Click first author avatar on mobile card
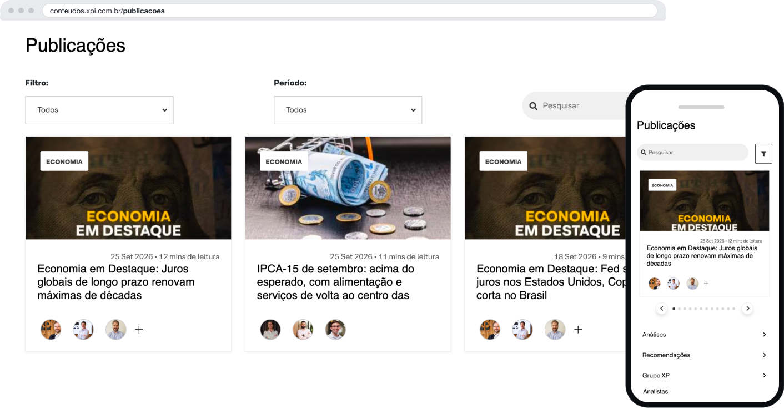 655,284
